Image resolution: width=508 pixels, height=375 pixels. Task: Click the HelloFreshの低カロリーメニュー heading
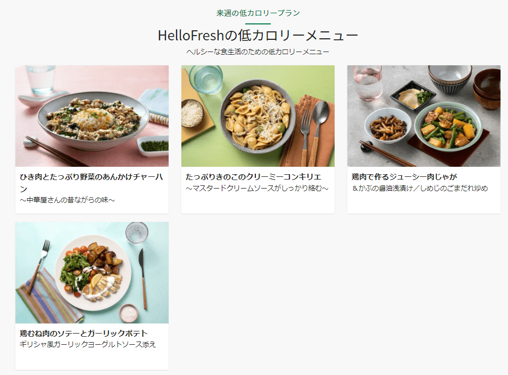[258, 35]
